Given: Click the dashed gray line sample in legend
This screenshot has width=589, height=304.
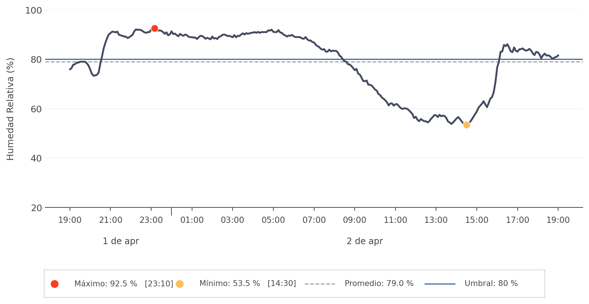Looking at the screenshot, I should (x=320, y=284).
